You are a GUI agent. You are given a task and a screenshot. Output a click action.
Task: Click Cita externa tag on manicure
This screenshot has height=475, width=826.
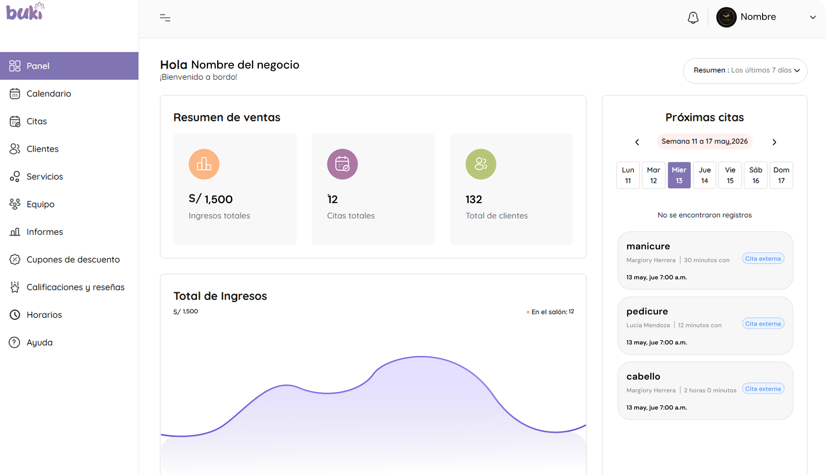[x=763, y=259]
